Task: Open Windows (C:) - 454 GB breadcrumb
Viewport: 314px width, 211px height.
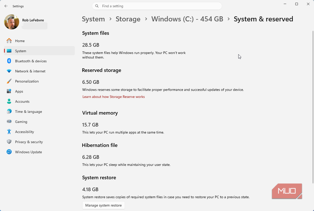Action: [x=187, y=19]
